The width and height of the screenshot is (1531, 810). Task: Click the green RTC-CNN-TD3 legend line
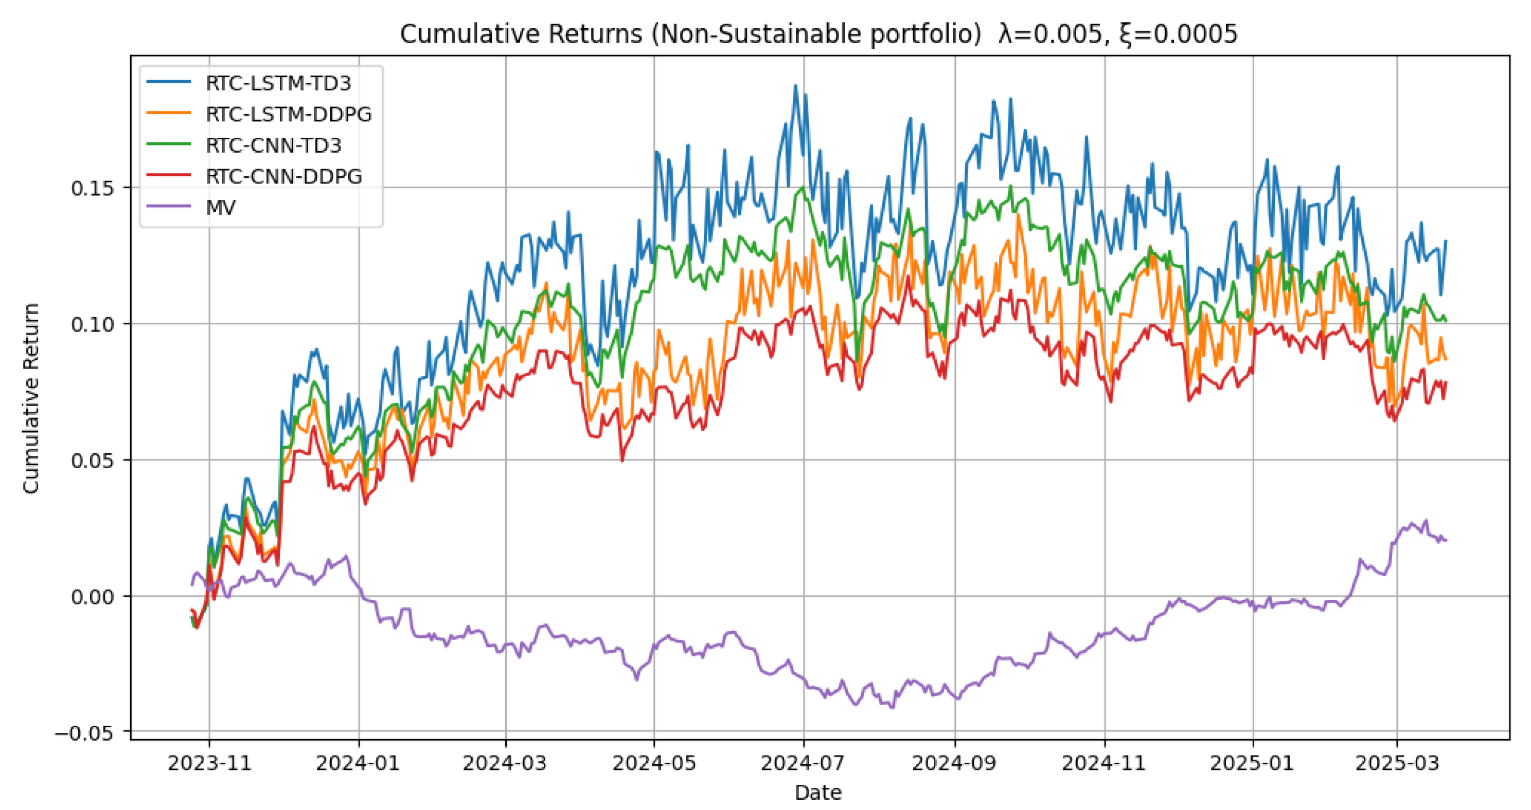tap(169, 144)
